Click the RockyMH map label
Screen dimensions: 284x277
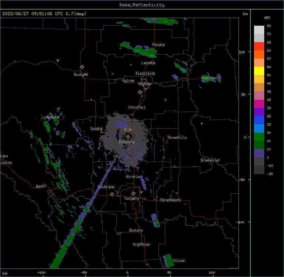click(x=81, y=75)
